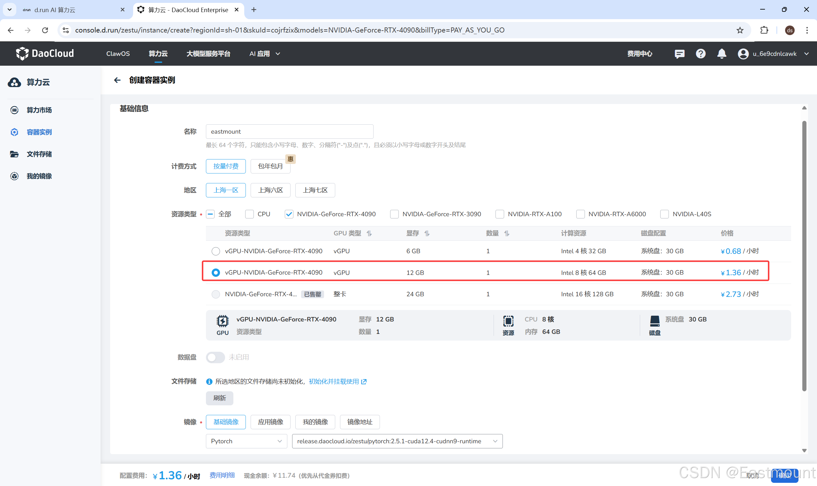Check NVIDIA-GeForce-RTX-3090 checkbox
This screenshot has width=817, height=486.
[x=394, y=214]
